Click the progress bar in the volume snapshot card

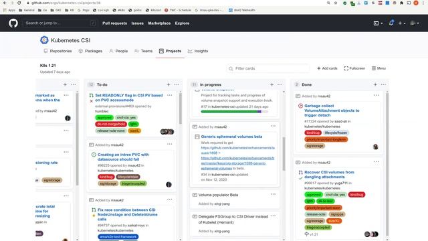[x=235, y=112]
